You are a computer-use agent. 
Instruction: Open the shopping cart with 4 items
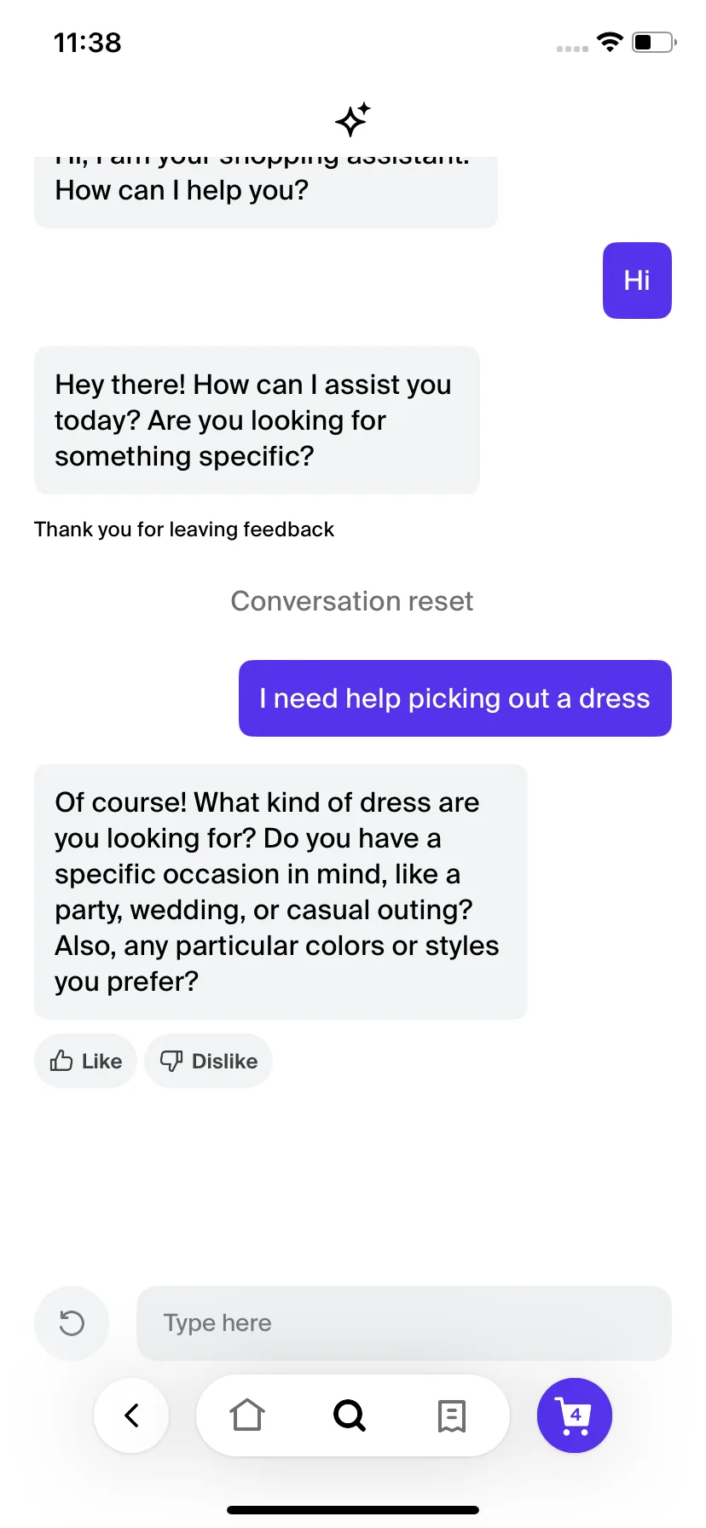575,1415
